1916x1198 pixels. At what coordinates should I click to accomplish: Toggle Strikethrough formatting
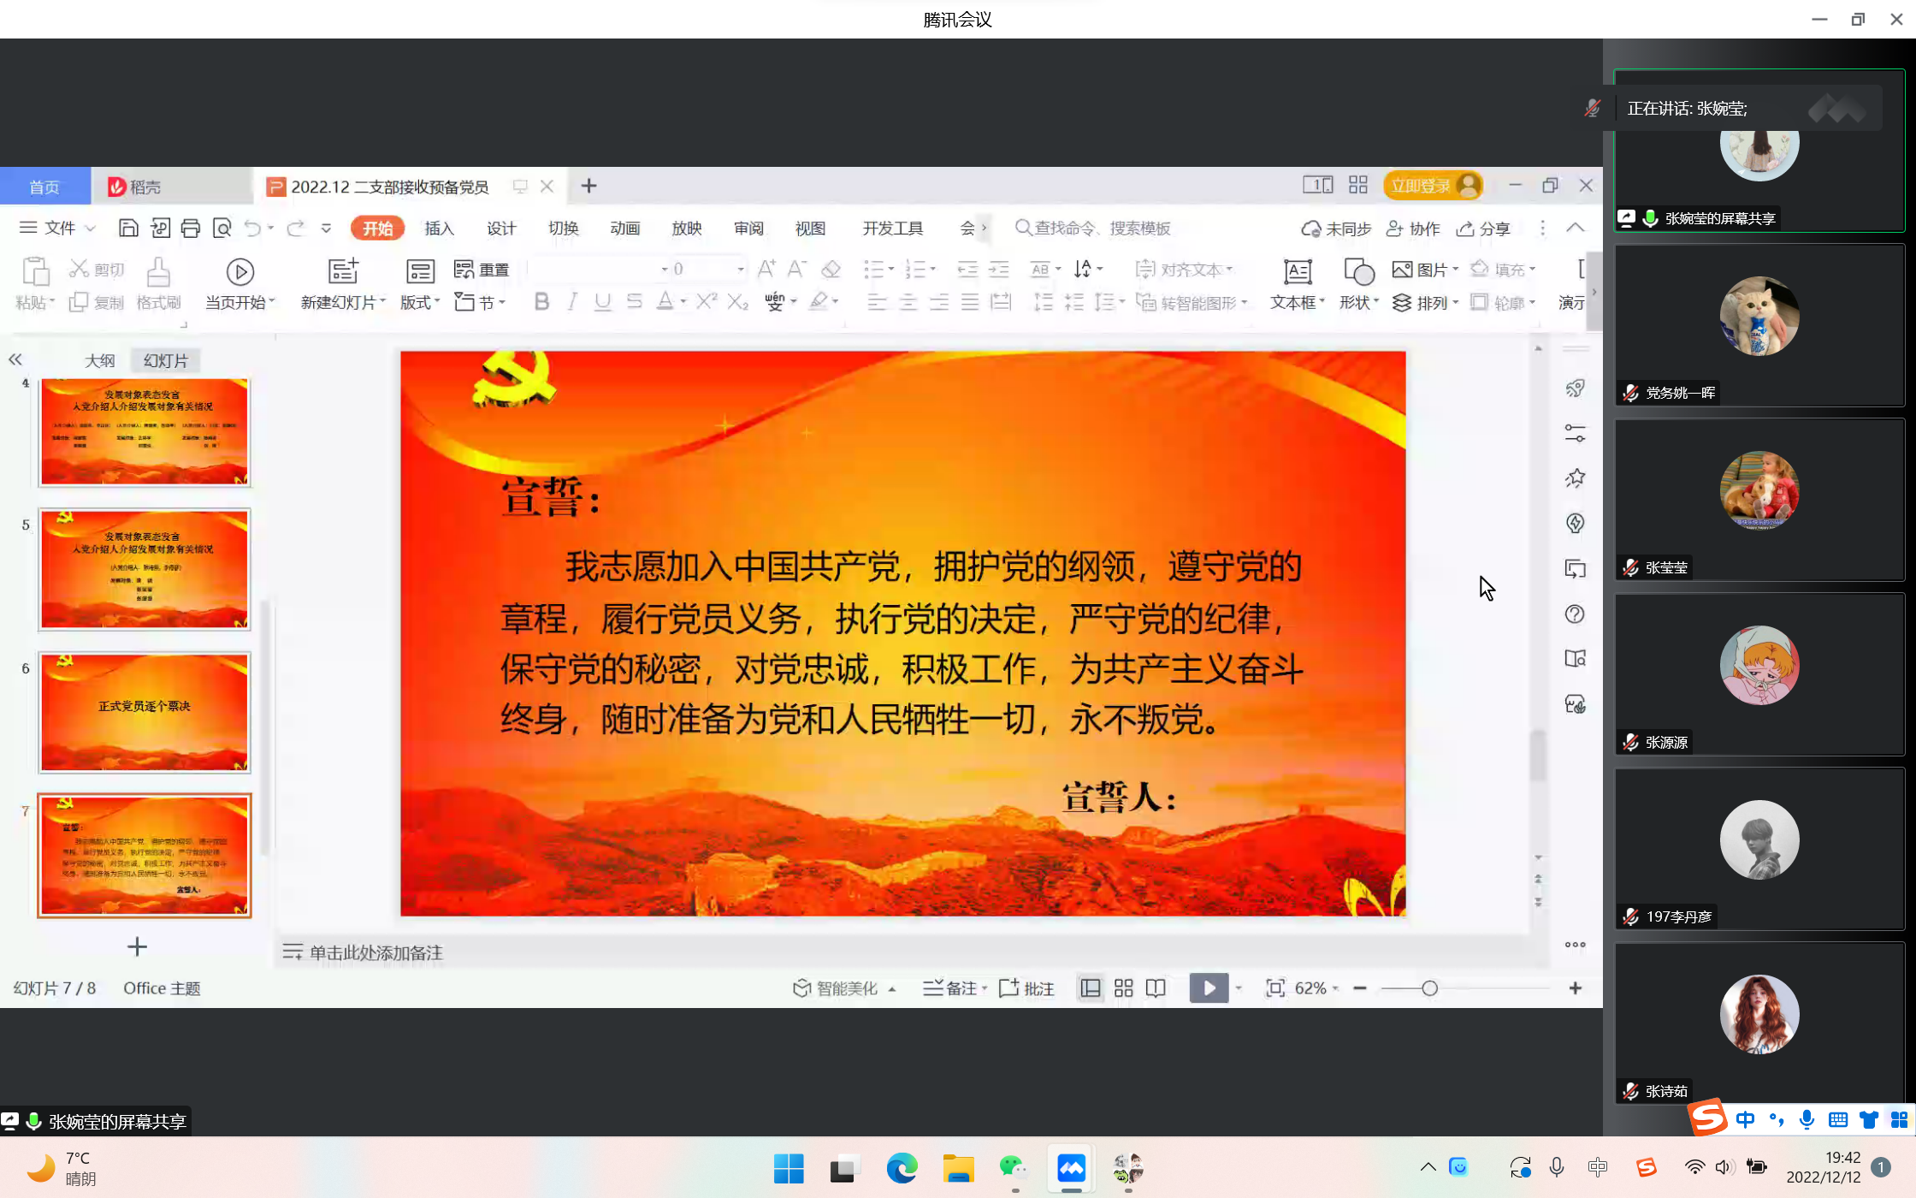pos(634,302)
